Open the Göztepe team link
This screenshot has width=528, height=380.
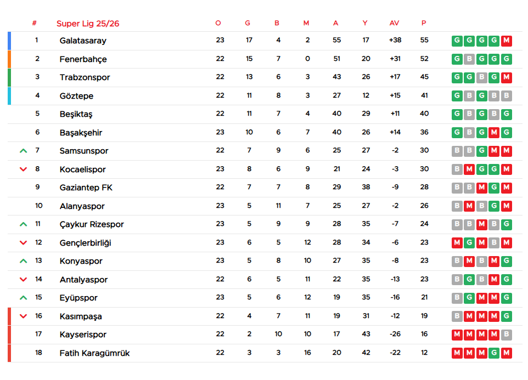coord(76,96)
